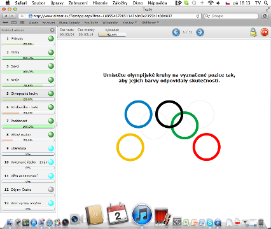Open Seznam bookmark link

48,22
